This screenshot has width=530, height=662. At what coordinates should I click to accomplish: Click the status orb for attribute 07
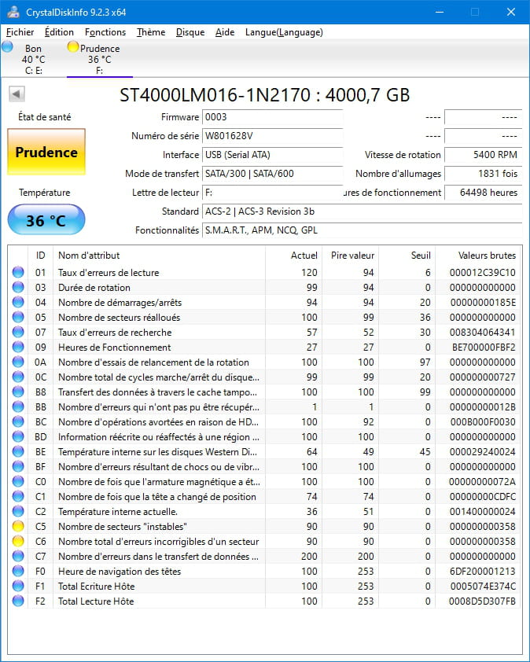[18, 333]
